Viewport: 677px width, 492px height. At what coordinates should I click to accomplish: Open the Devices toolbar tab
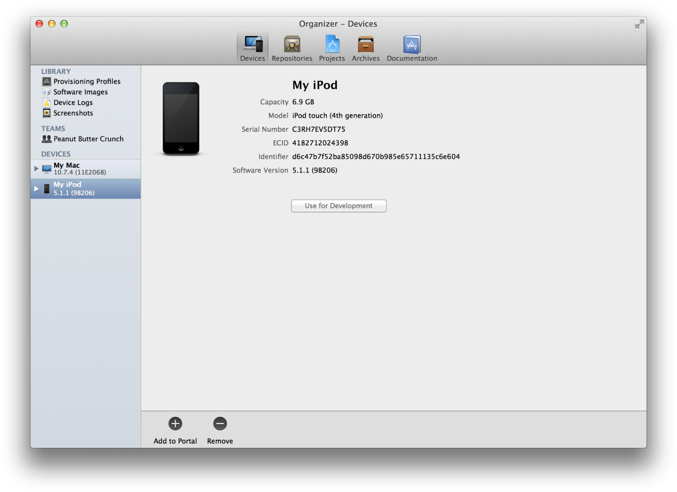coord(252,48)
